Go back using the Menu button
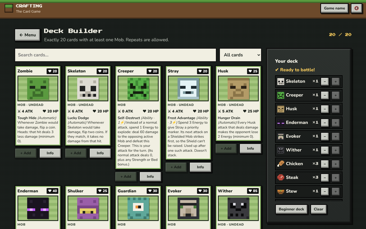The height and width of the screenshot is (229, 366). [x=27, y=35]
